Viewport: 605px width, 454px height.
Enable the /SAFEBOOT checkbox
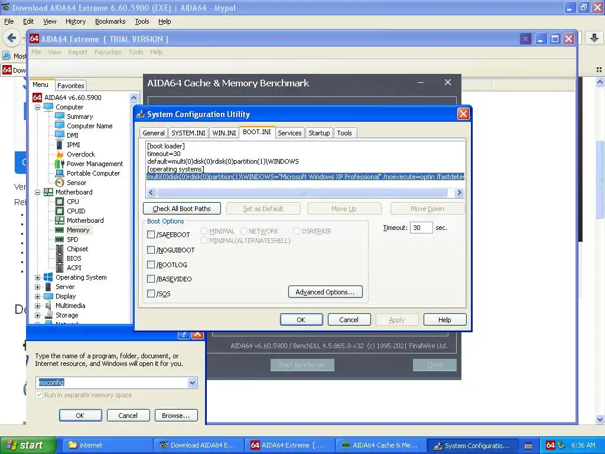click(x=151, y=234)
